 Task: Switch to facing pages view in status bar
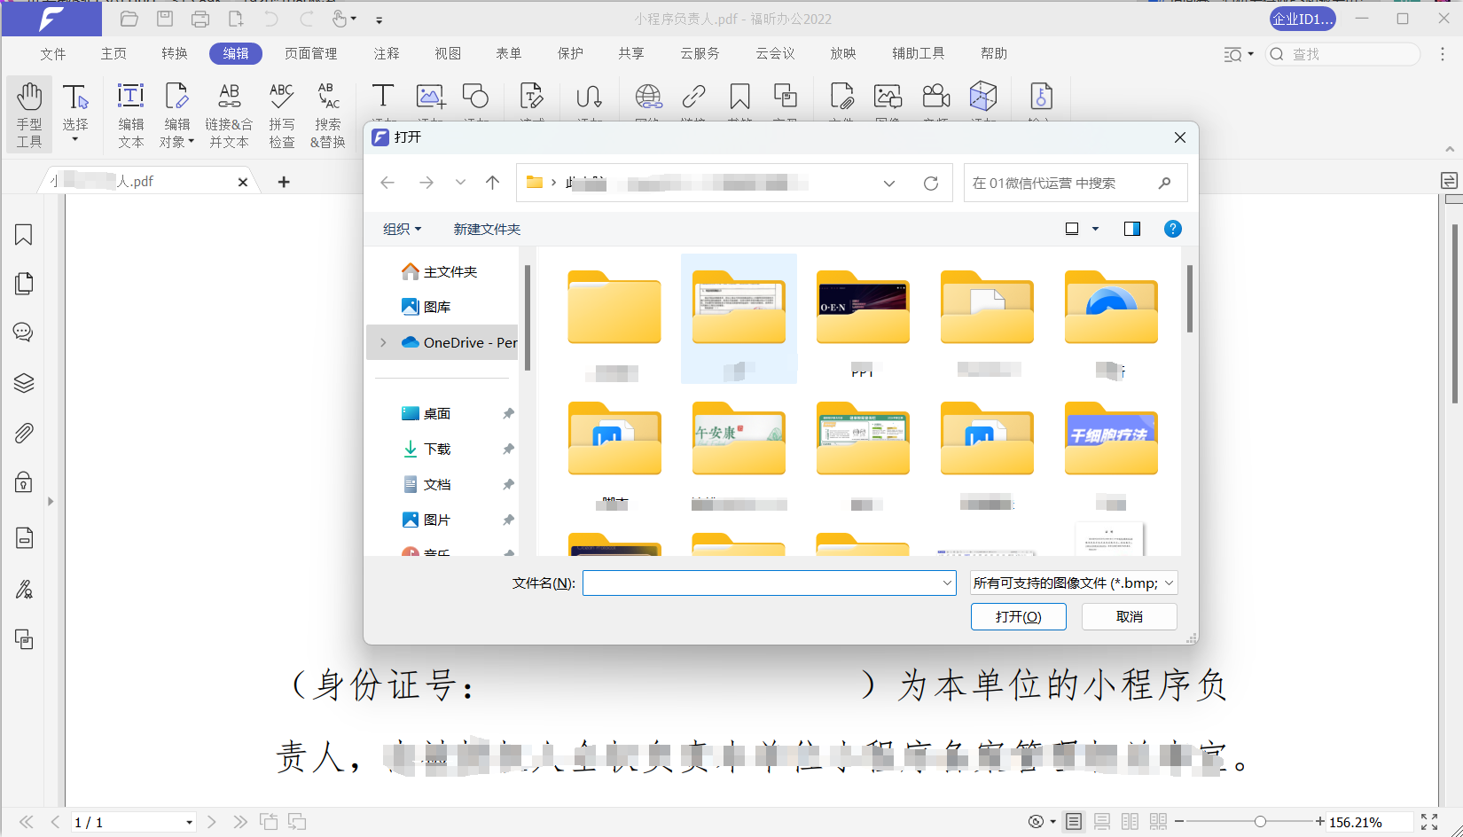click(x=1130, y=822)
